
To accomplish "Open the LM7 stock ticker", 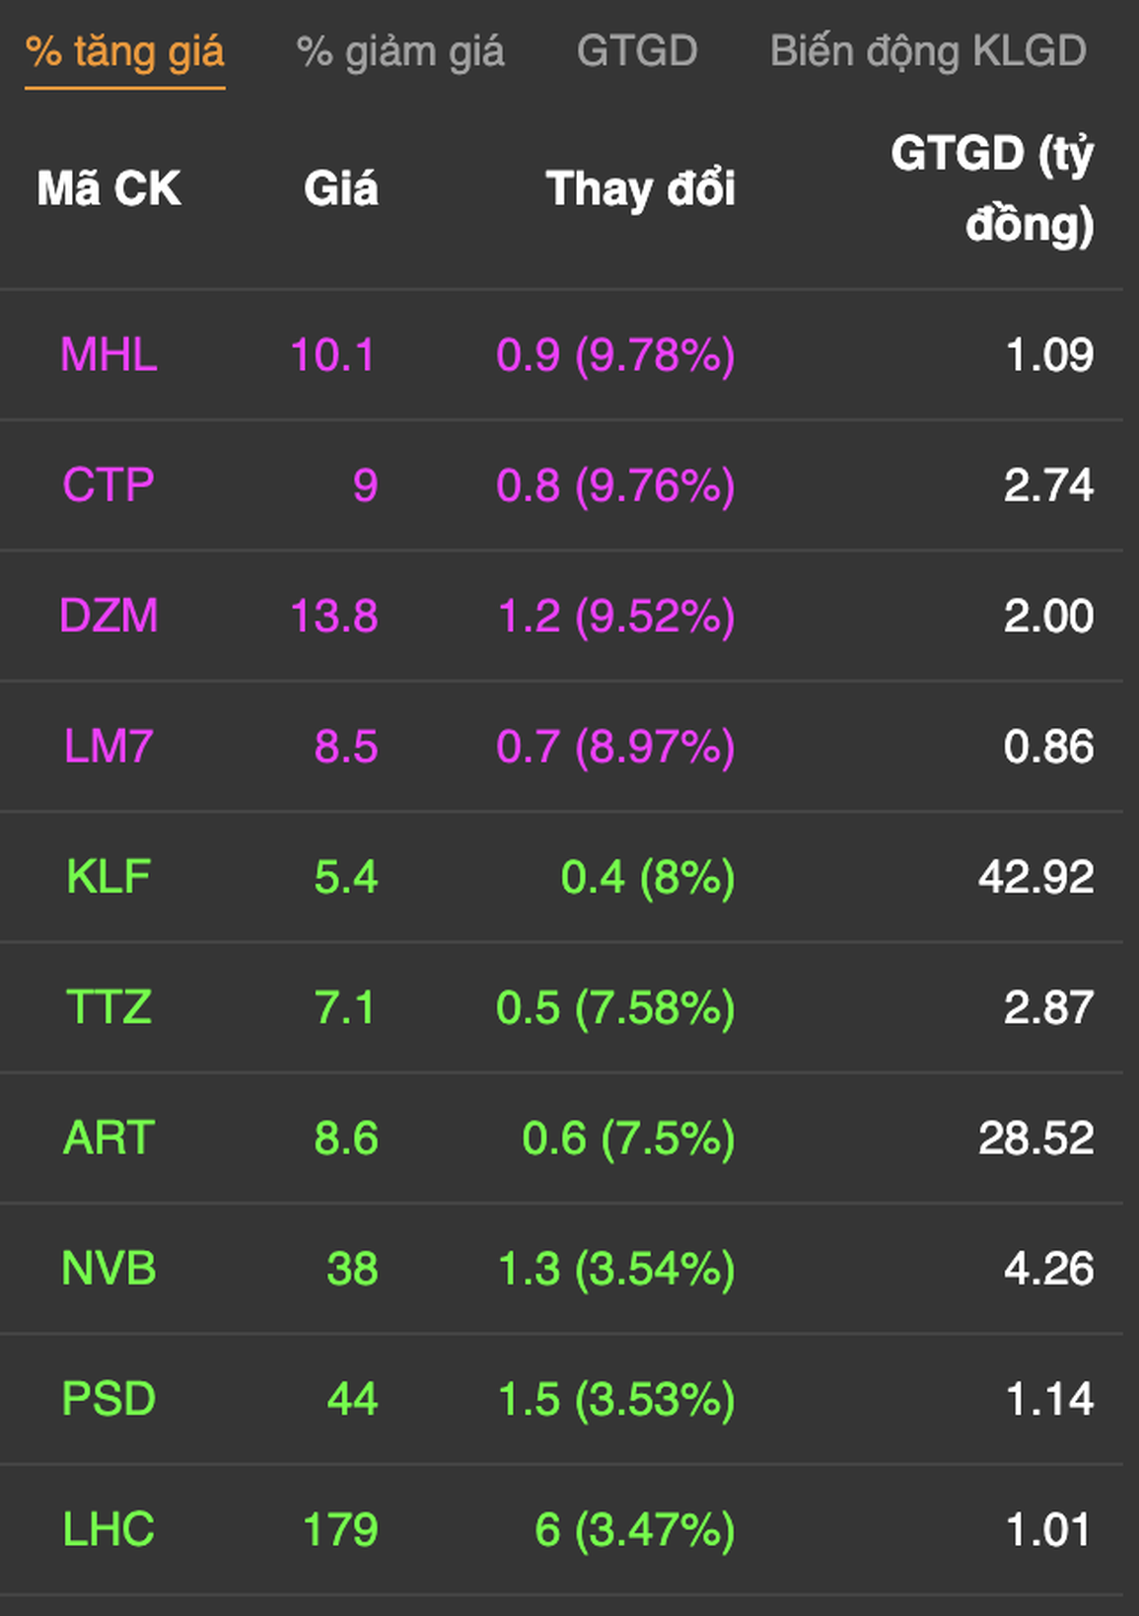I will coord(108,747).
